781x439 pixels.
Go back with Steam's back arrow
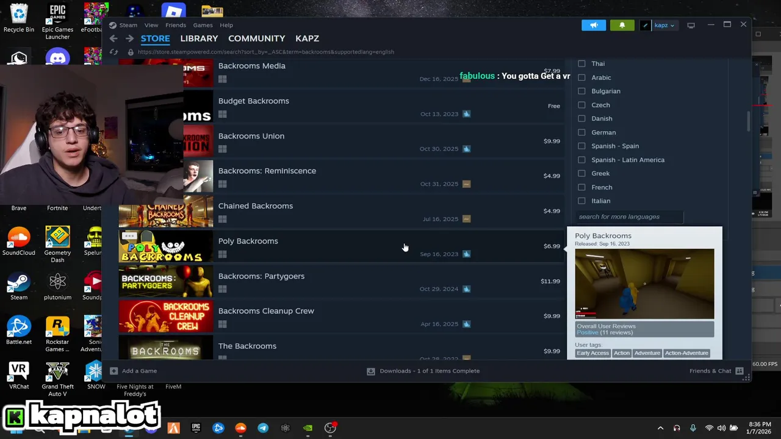113,38
